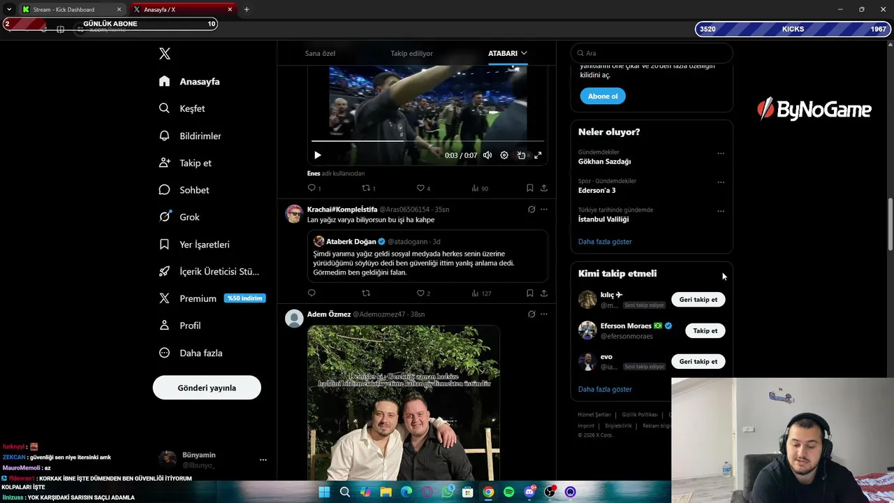Click the X logo in sidebar
Viewport: 894px width, 503px height.
coord(165,54)
